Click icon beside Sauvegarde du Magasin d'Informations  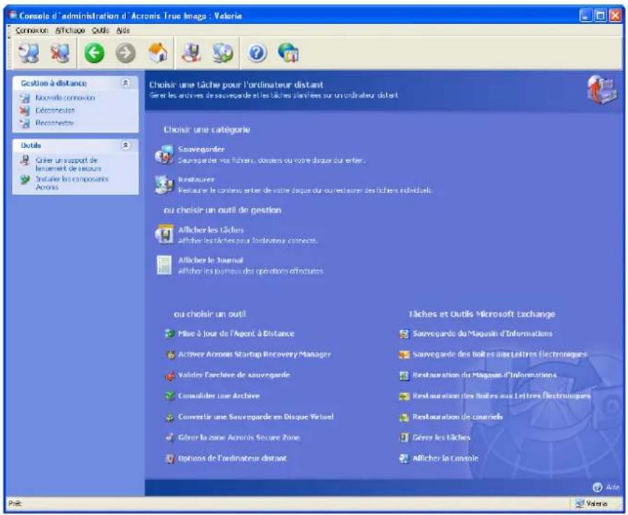pos(404,334)
